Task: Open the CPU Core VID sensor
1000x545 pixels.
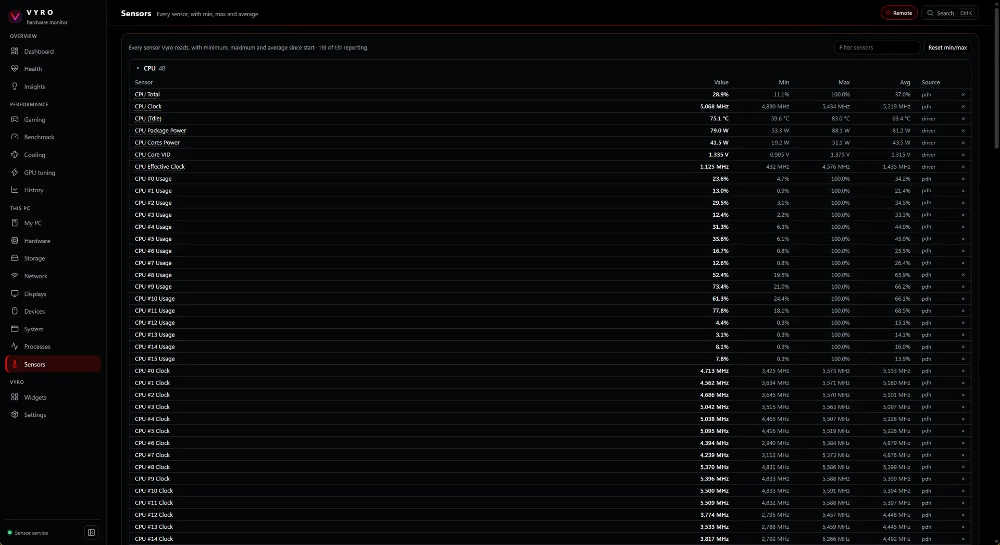Action: (153, 154)
